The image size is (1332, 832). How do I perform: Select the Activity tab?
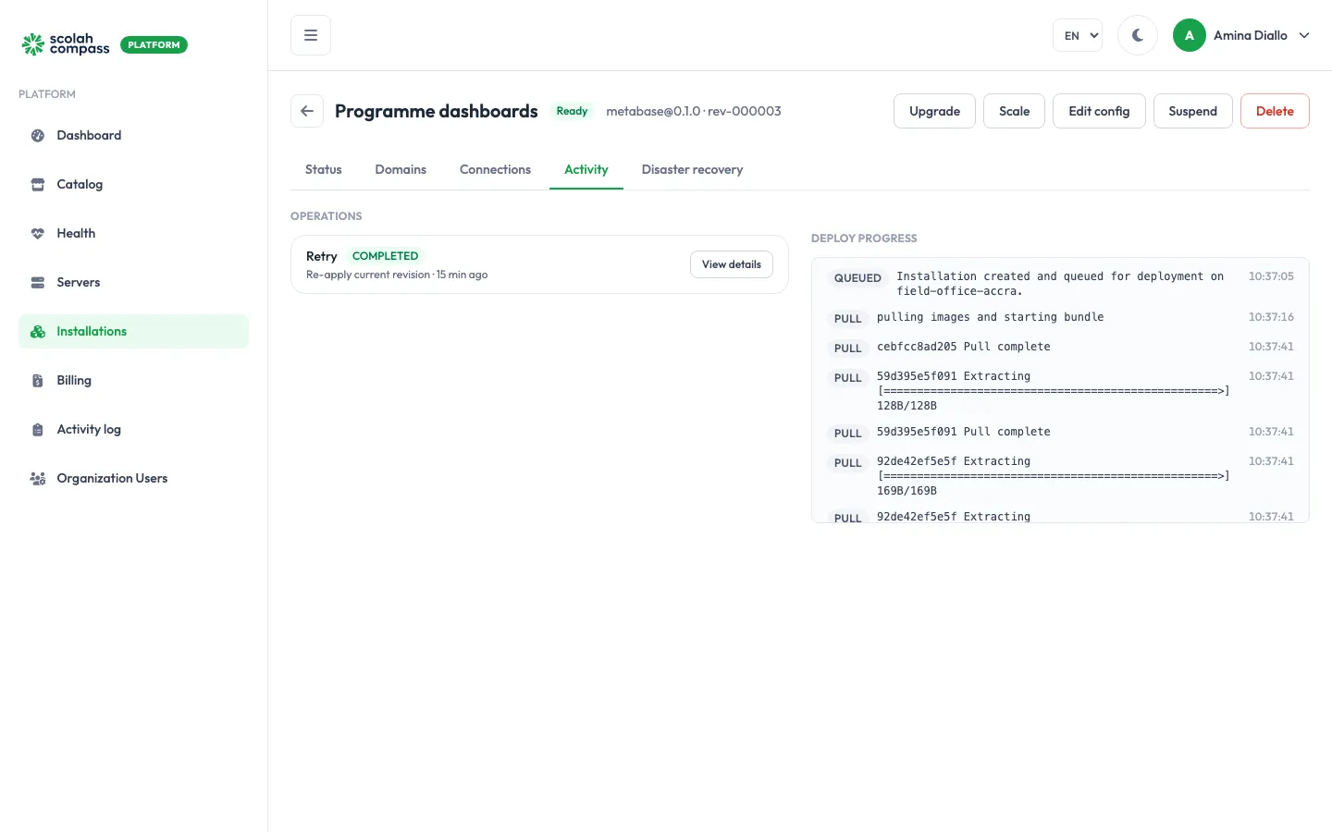coord(586,170)
